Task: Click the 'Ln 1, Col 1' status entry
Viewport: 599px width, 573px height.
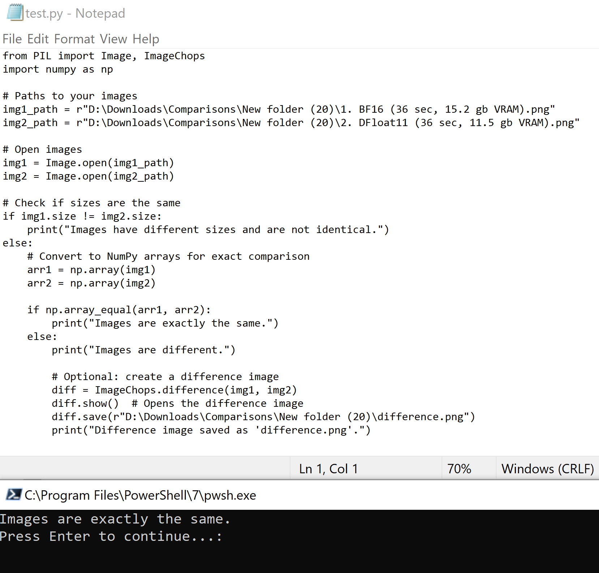Action: pyautogui.click(x=328, y=469)
